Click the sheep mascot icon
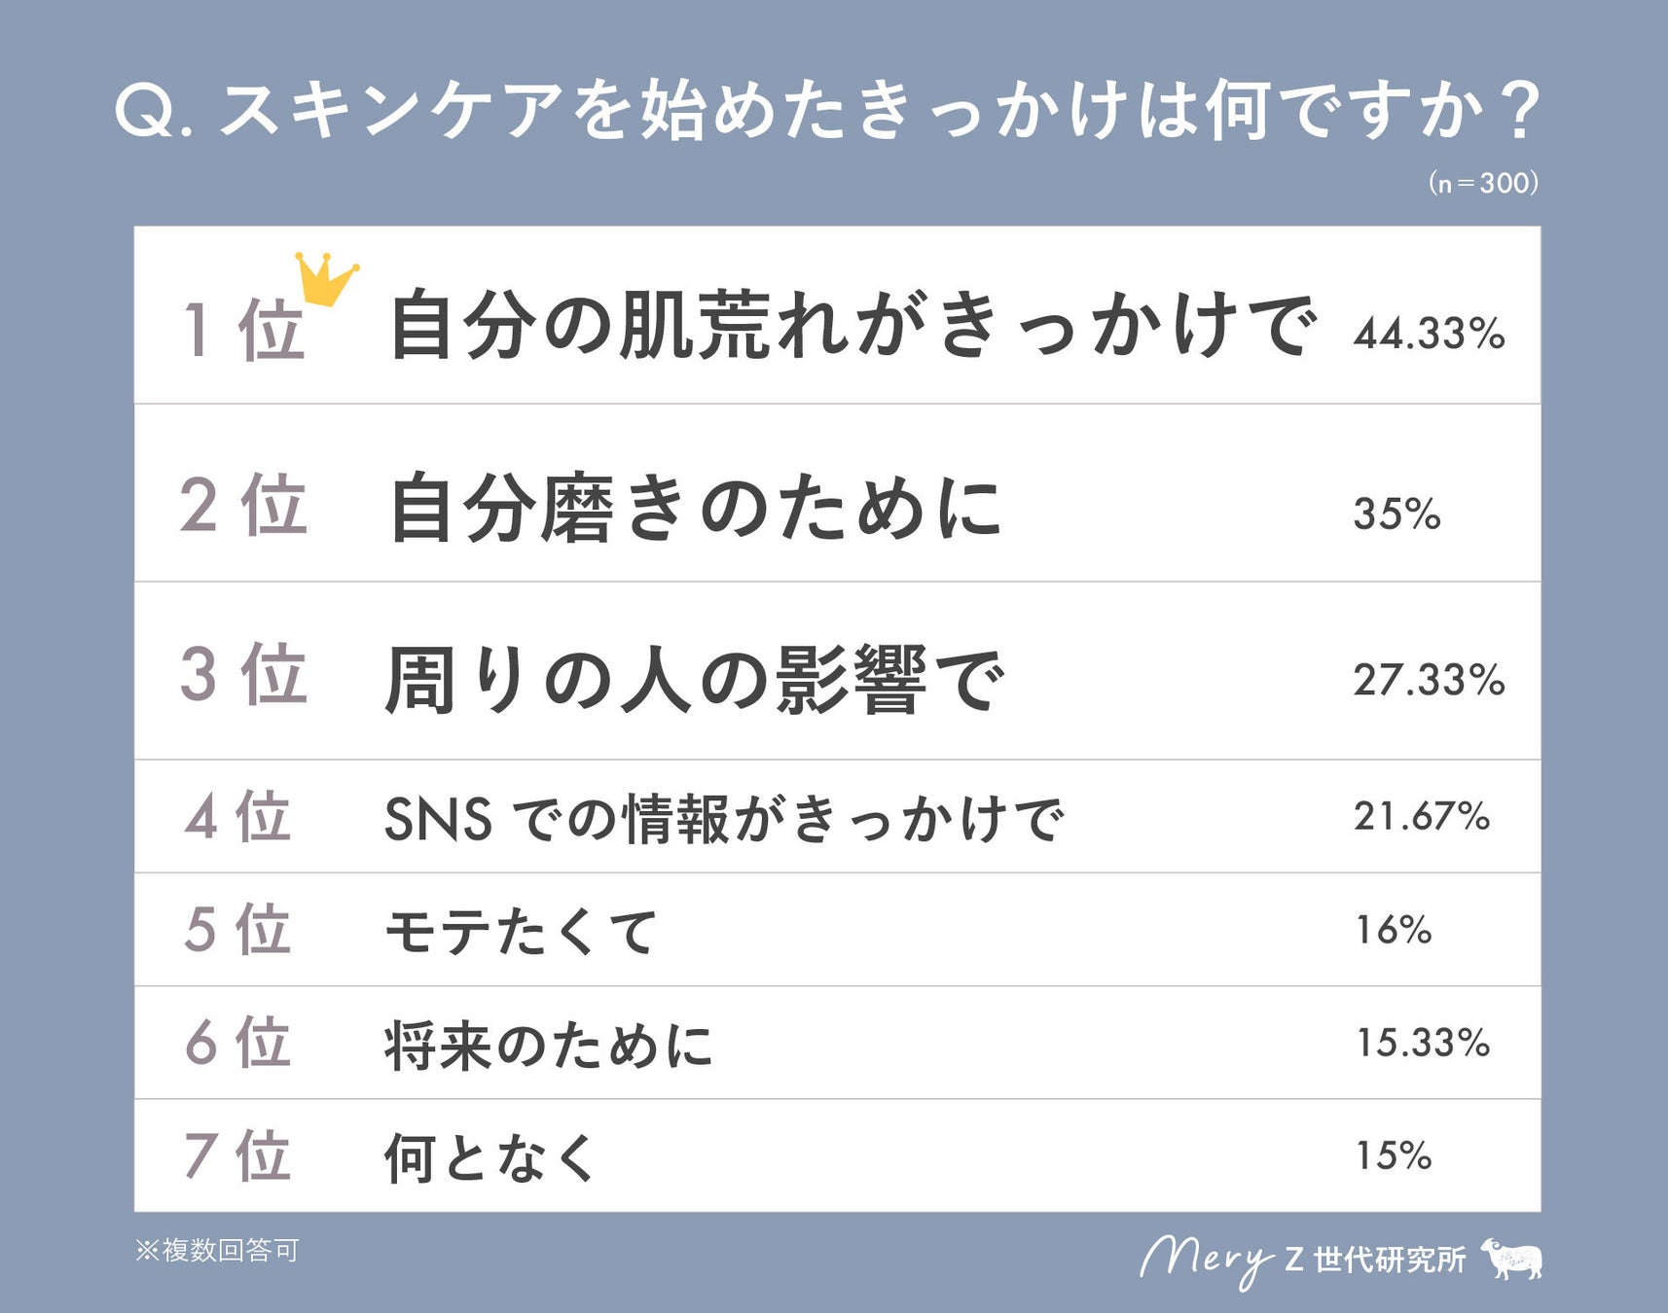The image size is (1668, 1313). click(x=1511, y=1259)
